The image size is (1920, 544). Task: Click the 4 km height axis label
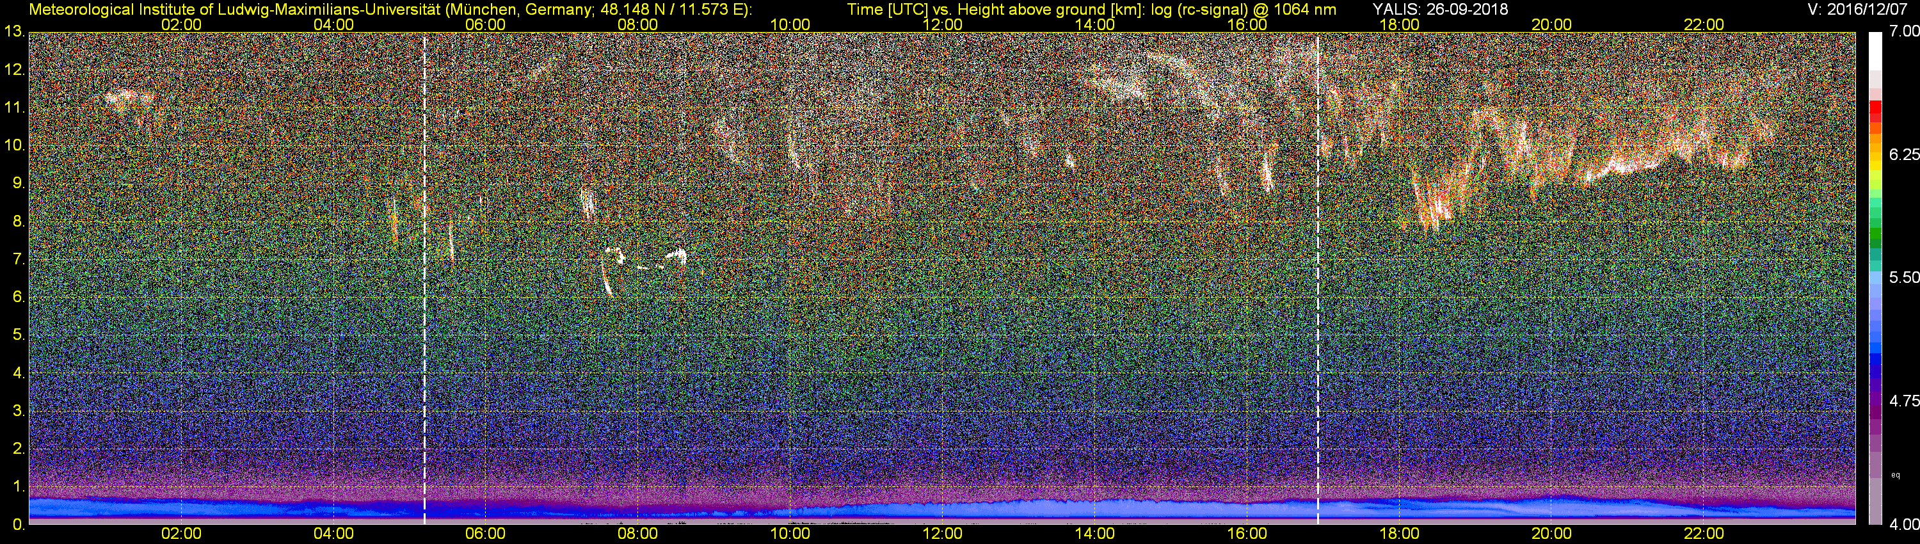[x=19, y=373]
